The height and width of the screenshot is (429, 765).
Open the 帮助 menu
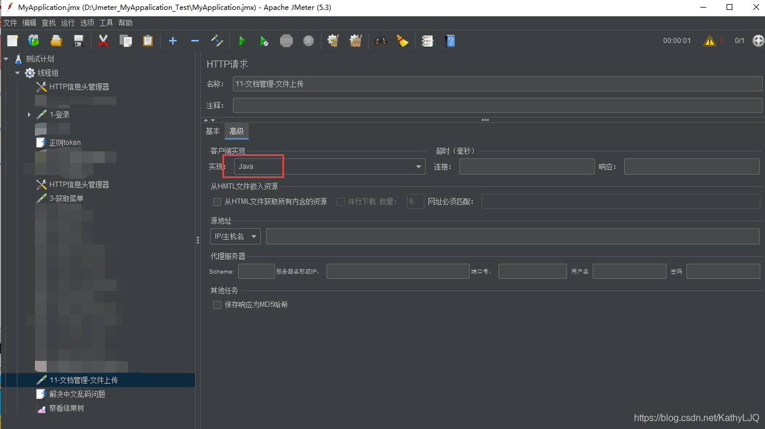click(125, 23)
